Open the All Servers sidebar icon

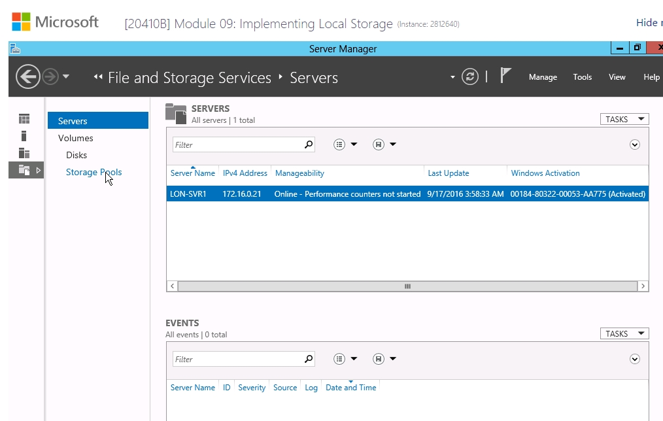(x=24, y=153)
